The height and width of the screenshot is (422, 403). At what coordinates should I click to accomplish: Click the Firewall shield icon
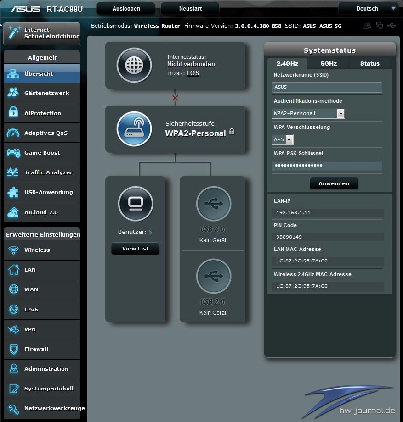[14, 349]
